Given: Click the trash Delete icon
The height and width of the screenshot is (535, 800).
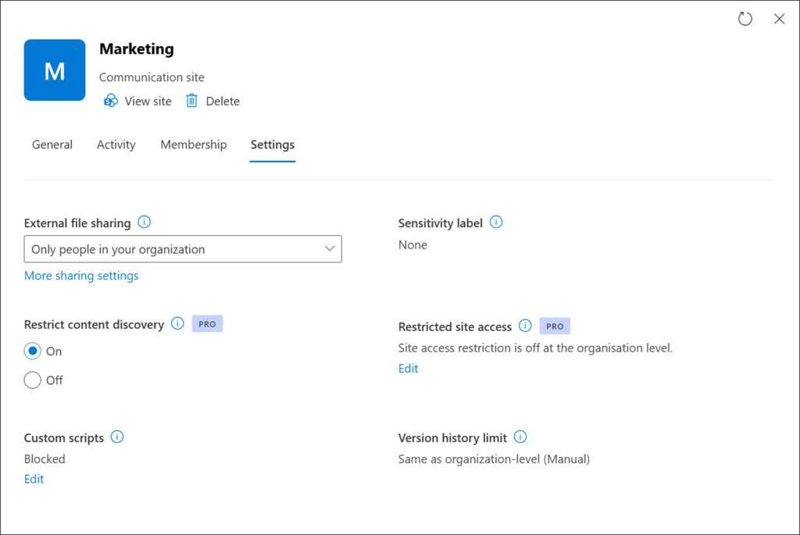Looking at the screenshot, I should click(191, 101).
